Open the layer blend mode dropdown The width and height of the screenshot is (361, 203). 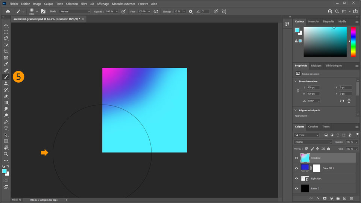point(313,142)
